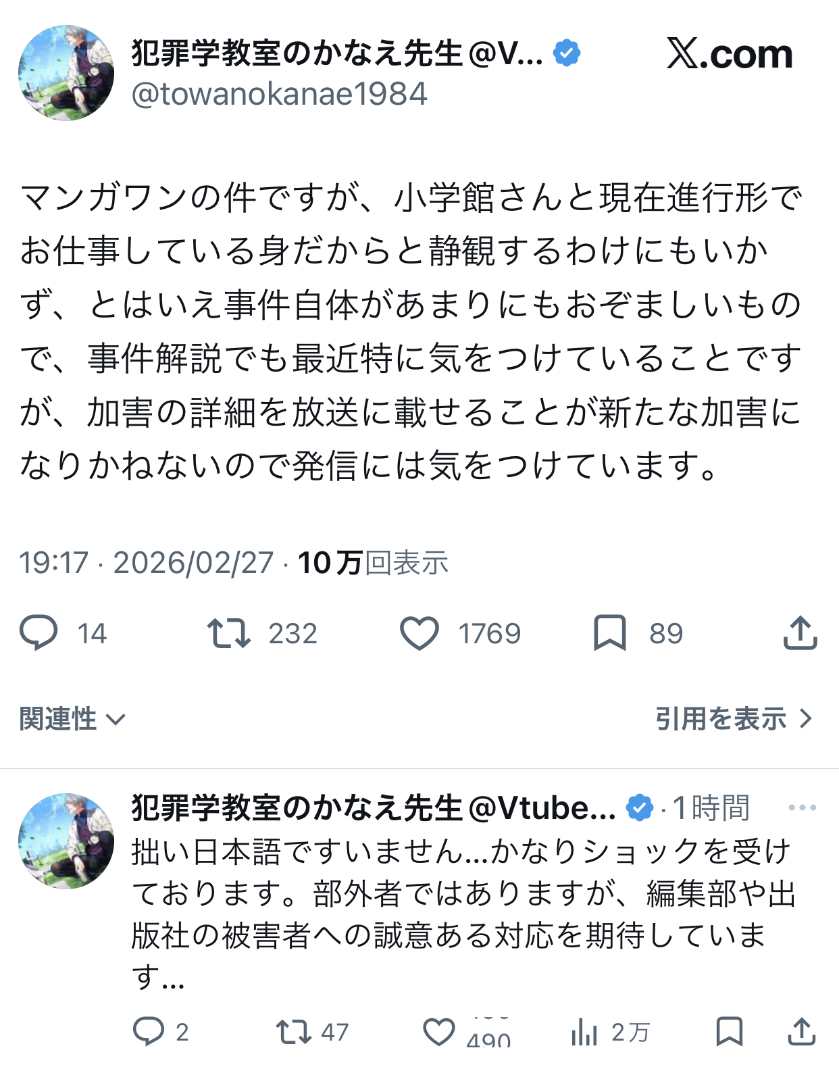The image size is (839, 1071).
Task: Click the @towanokanae1984 handle
Action: point(279,94)
